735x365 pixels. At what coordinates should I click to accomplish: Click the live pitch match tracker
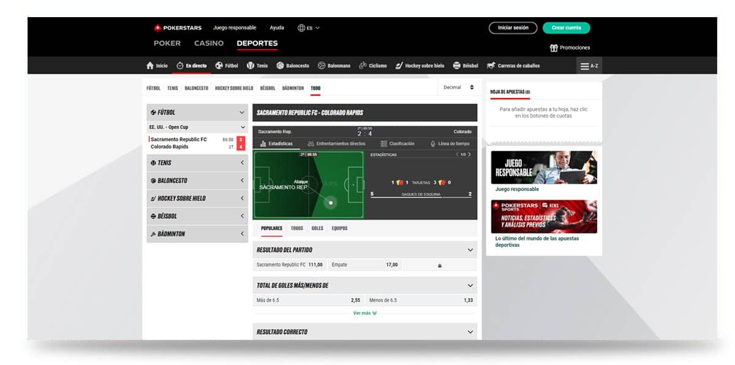(x=309, y=185)
